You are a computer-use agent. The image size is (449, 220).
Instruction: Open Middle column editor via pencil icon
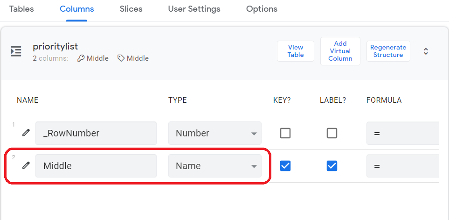26,165
